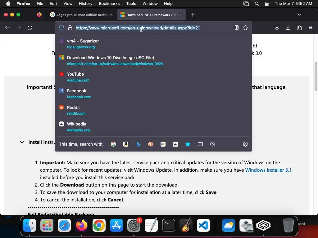Screen dimensions: 318x238
Task: Launch Safari from the Dock
Action: [x=64, y=225]
